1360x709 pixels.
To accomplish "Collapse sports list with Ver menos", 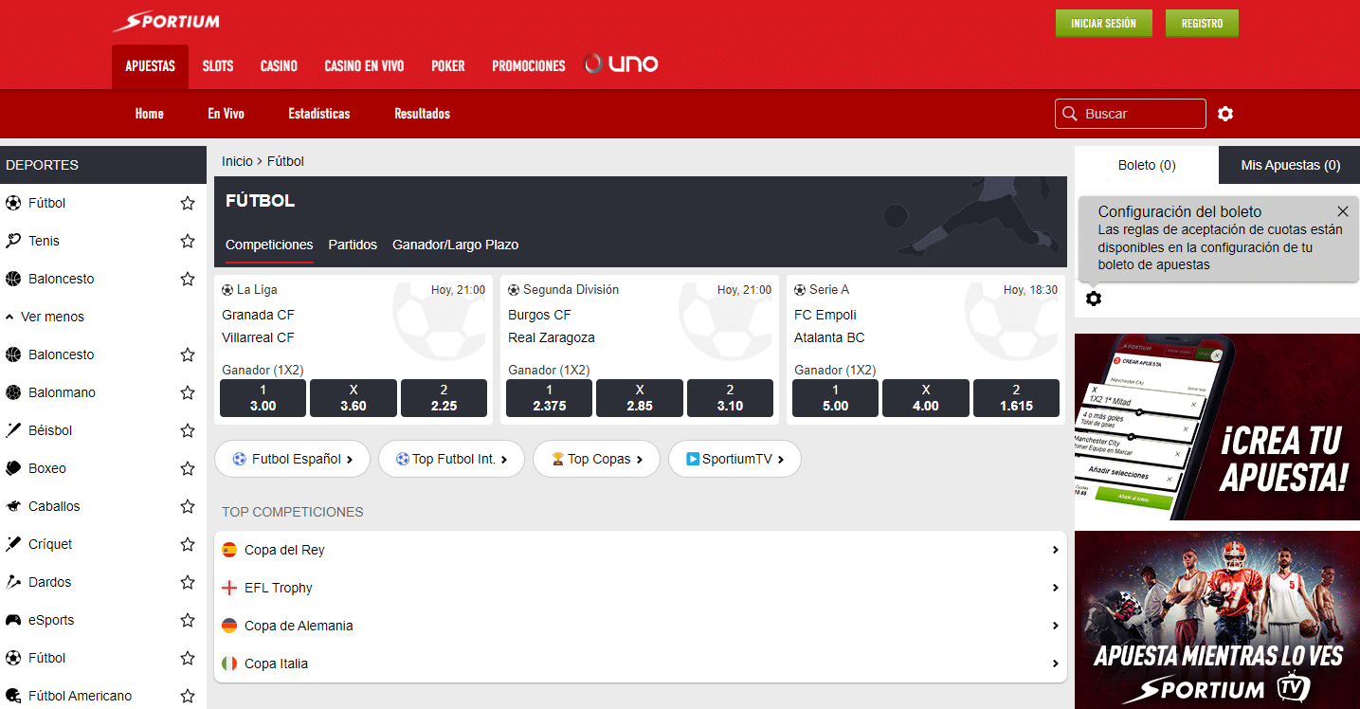I will [x=45, y=317].
